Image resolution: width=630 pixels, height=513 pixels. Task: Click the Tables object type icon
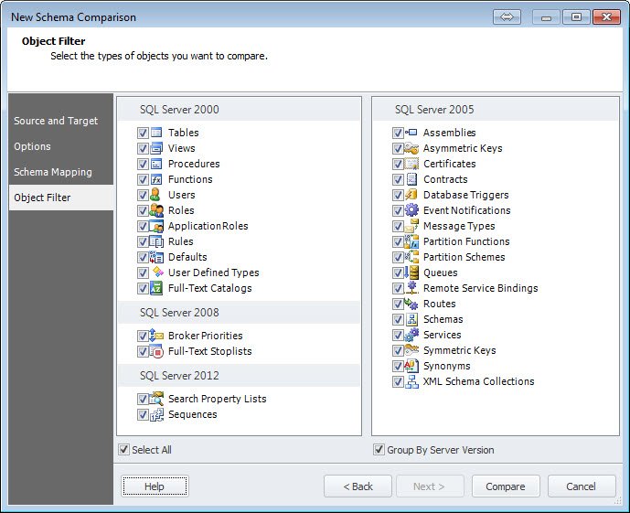tap(156, 133)
